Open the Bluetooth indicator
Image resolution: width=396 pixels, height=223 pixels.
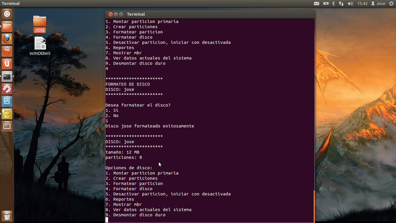(x=333, y=3)
